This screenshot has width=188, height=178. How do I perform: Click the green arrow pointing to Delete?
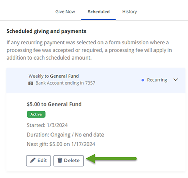pos(111,159)
